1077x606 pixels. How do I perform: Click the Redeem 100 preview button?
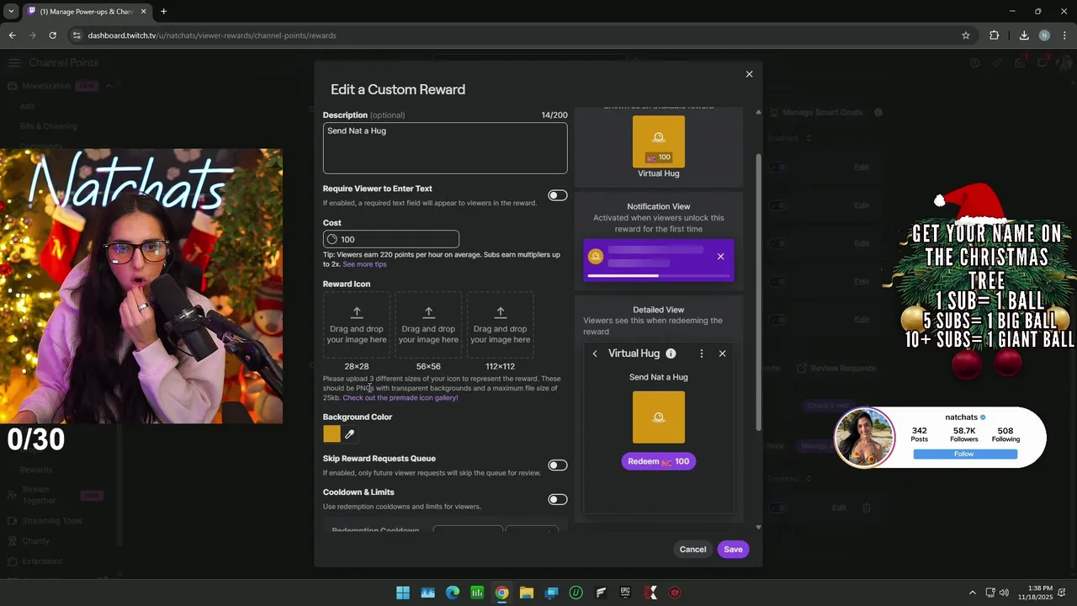pyautogui.click(x=658, y=461)
